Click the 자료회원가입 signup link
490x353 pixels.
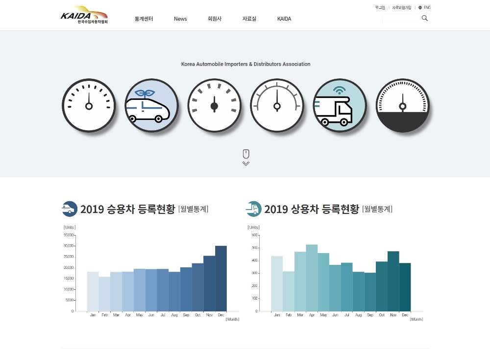401,7
